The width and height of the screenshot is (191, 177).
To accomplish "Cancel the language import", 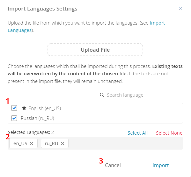I will point(113,165).
